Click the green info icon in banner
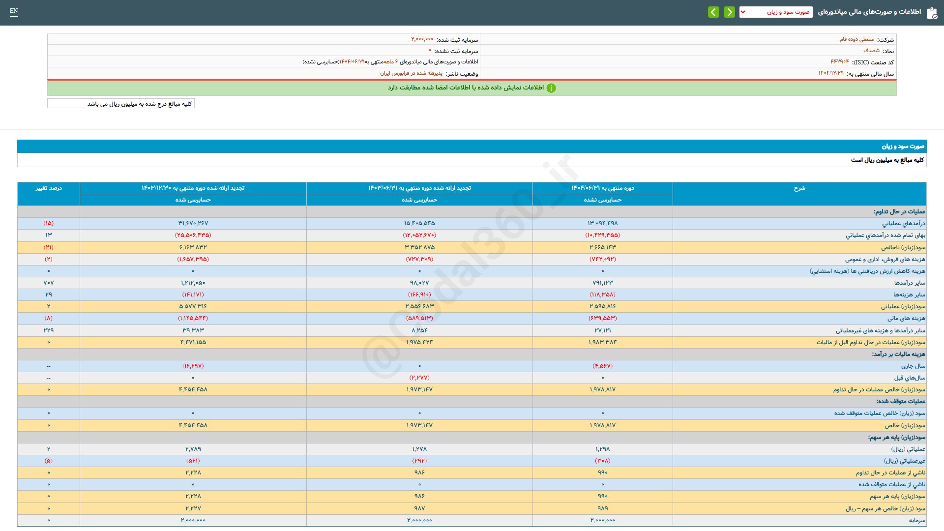This screenshot has width=944, height=531. [551, 88]
